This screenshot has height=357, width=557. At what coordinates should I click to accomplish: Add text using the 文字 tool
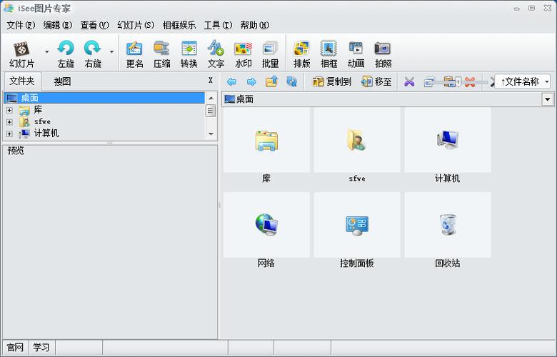pos(216,54)
